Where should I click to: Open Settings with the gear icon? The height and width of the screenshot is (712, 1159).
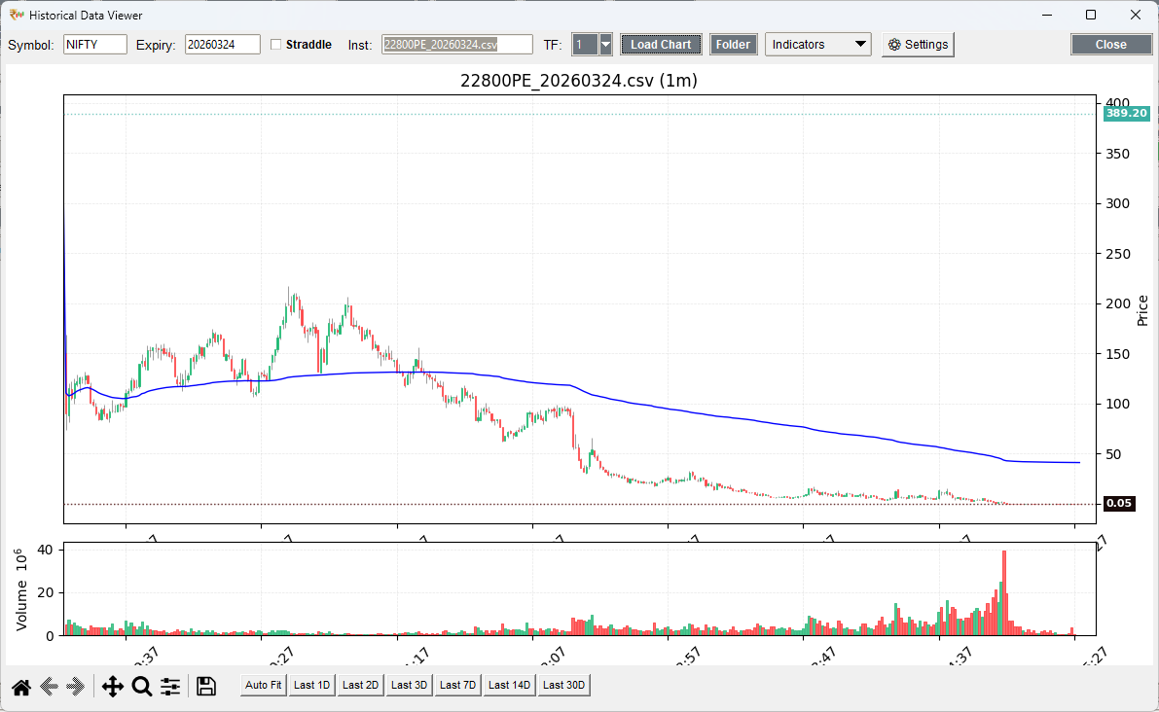point(918,45)
